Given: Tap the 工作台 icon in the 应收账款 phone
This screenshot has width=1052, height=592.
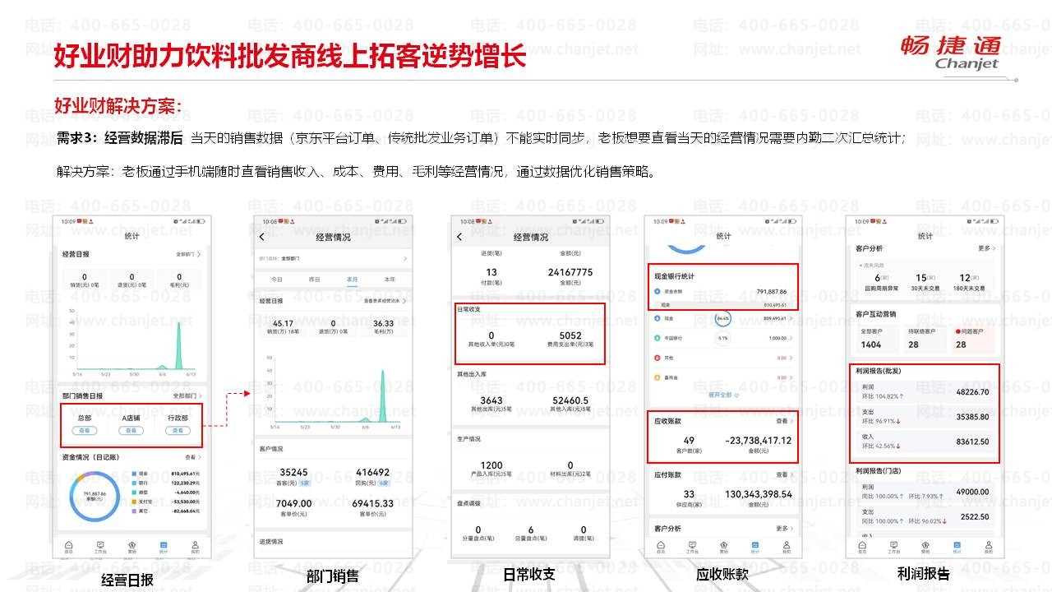Looking at the screenshot, I should [x=692, y=546].
